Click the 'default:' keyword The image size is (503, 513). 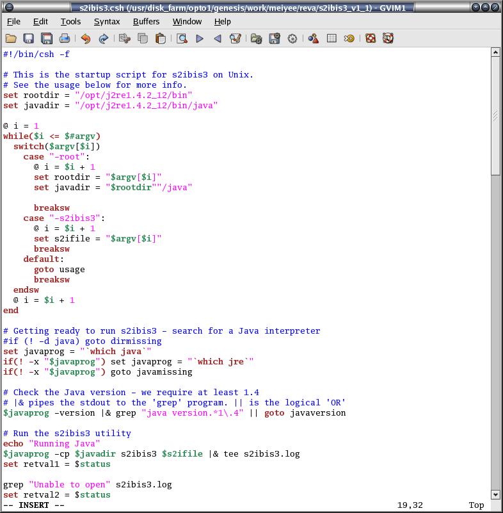(x=44, y=259)
